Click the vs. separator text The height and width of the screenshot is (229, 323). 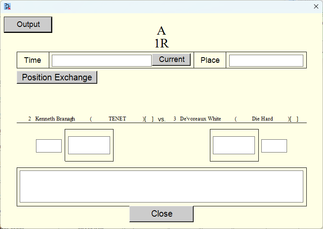tap(161, 119)
